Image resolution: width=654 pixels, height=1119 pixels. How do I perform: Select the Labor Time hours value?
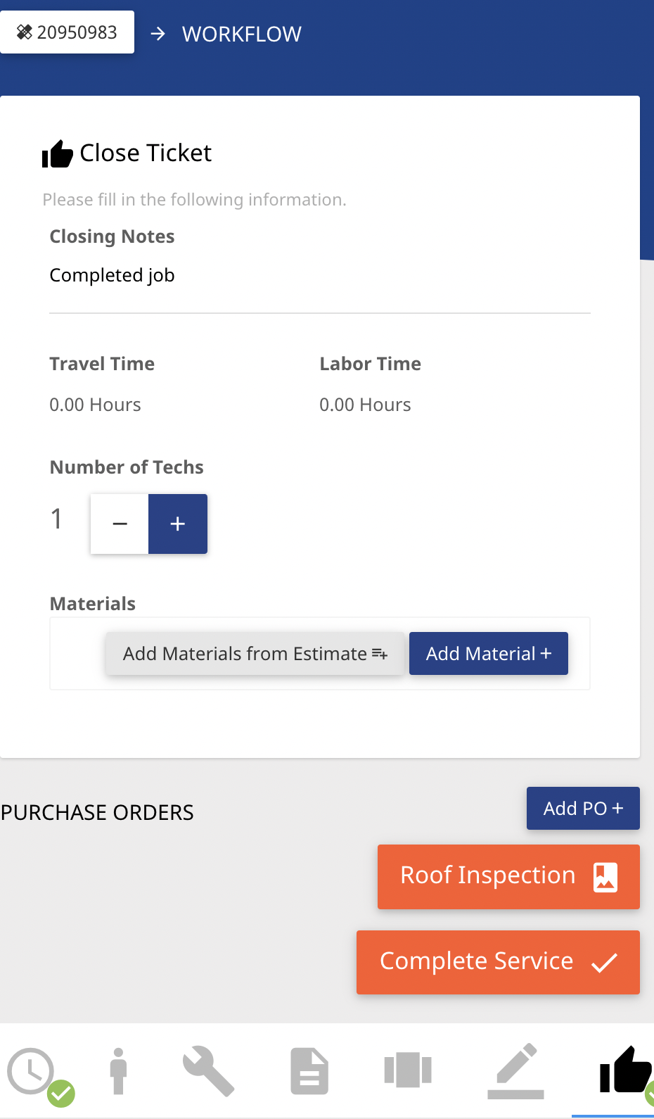tap(365, 405)
